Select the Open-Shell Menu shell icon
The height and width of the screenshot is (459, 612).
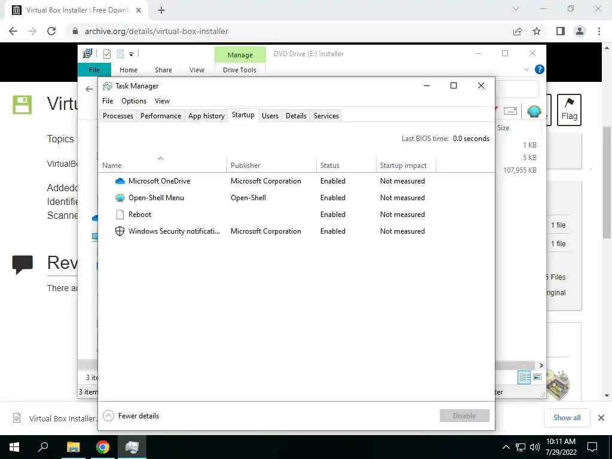(x=120, y=198)
